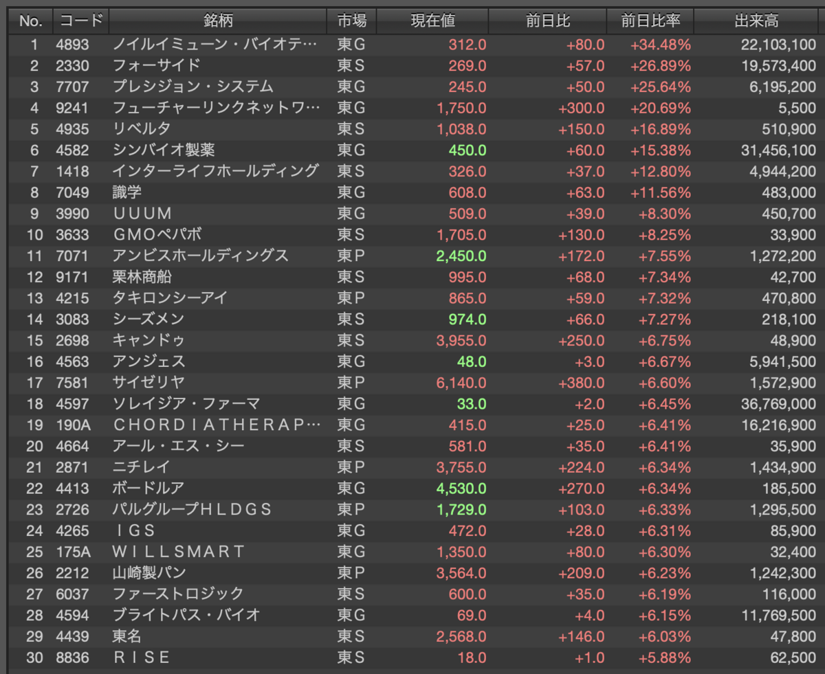Click code 190A in the list
825x674 pixels.
click(72, 425)
